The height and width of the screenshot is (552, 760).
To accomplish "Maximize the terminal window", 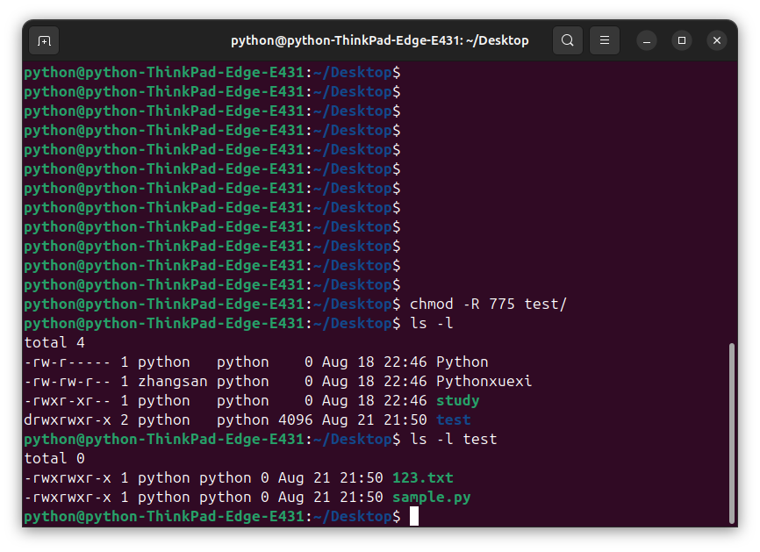I will 682,40.
